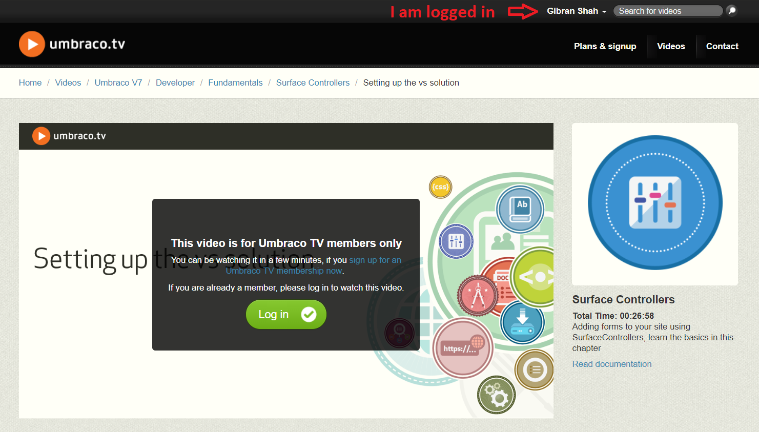Click Read documentation link
This screenshot has height=432, width=759.
612,364
